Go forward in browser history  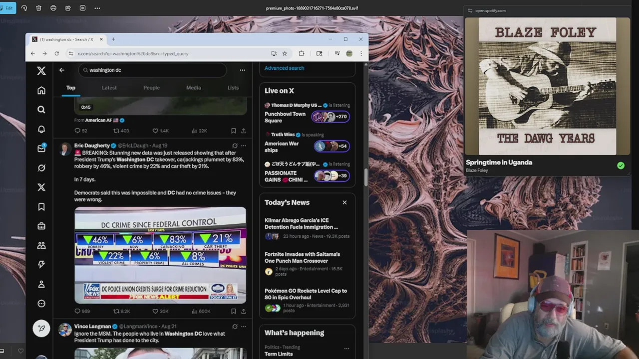[x=44, y=53]
